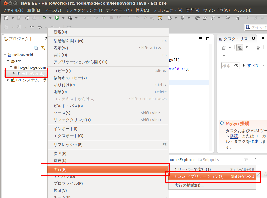Screen dimensions: 267x198
Task: Open the Debug dropdown arrow
Action: (50, 18)
